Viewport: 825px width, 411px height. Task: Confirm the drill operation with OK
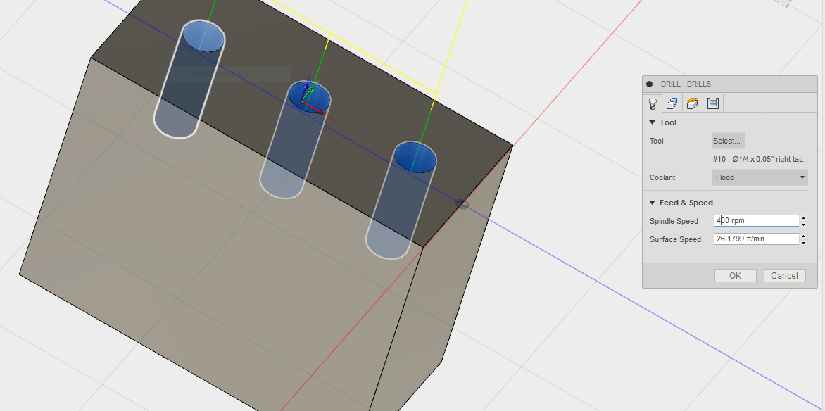click(735, 275)
